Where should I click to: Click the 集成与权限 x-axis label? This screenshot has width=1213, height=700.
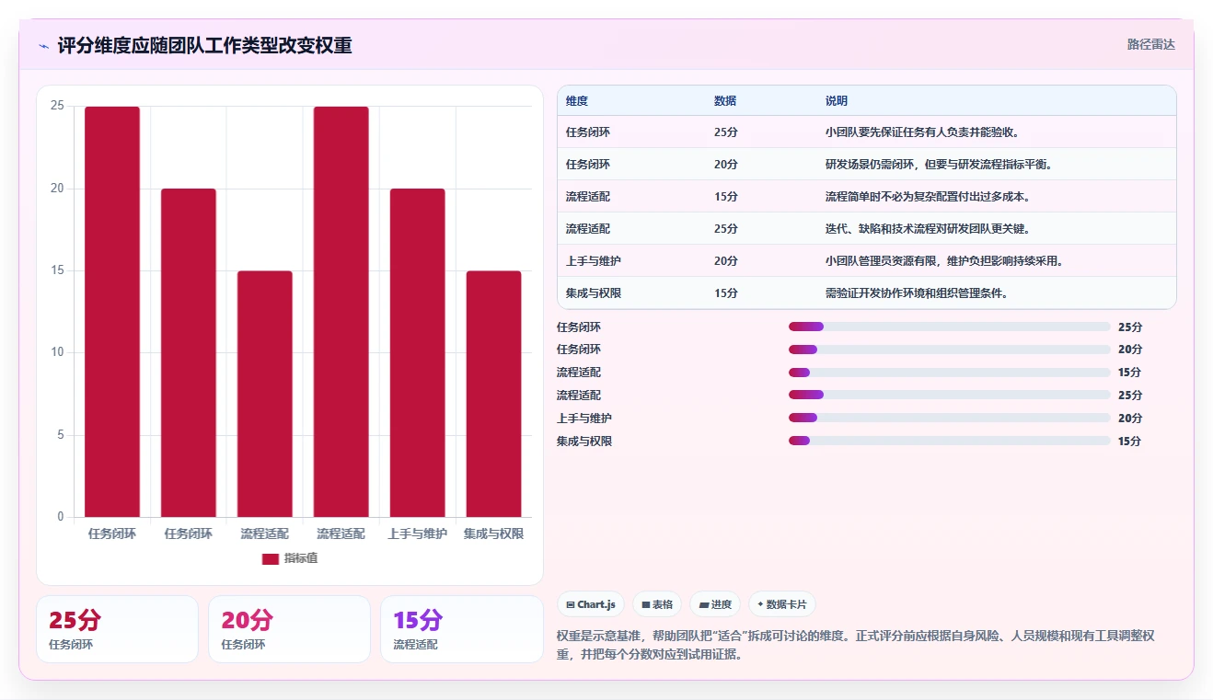pos(494,534)
